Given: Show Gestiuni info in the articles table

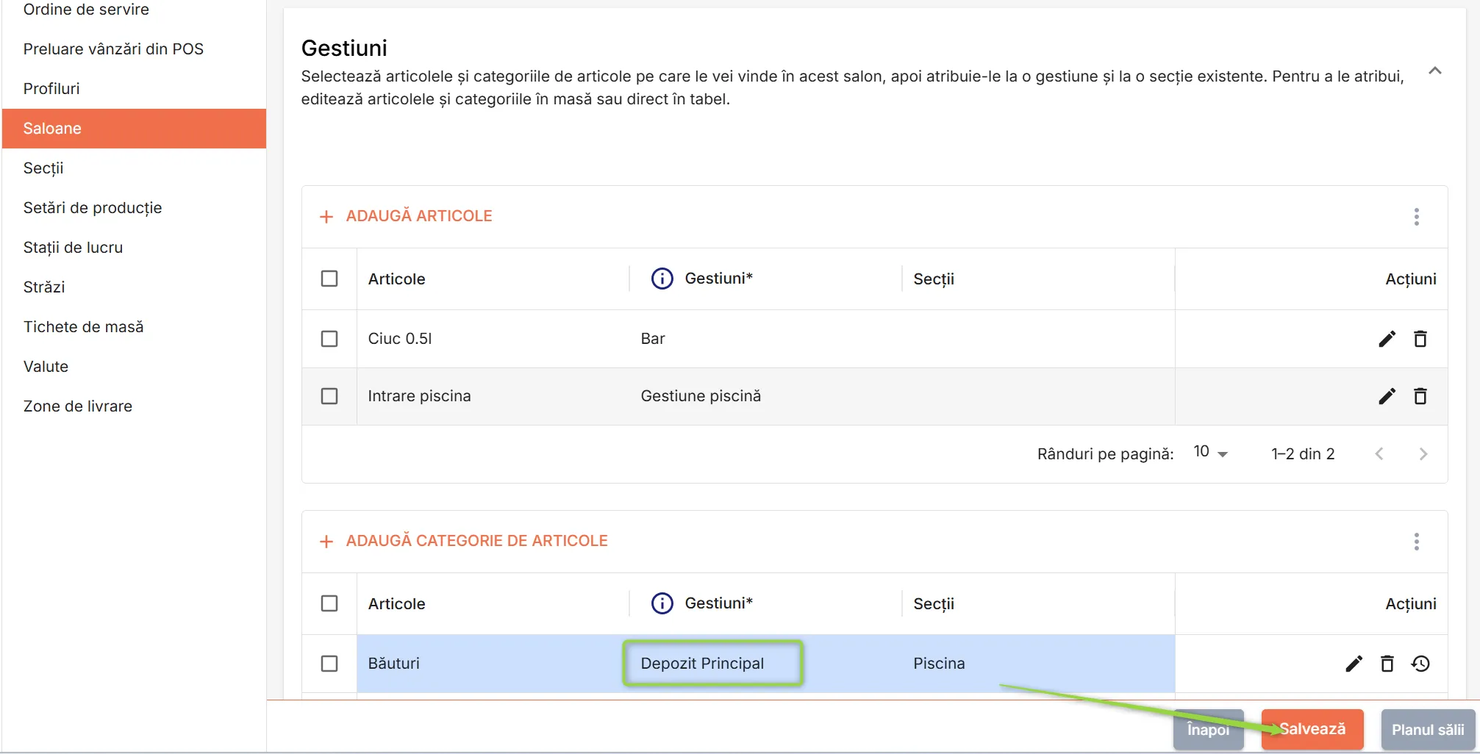Looking at the screenshot, I should click(662, 279).
